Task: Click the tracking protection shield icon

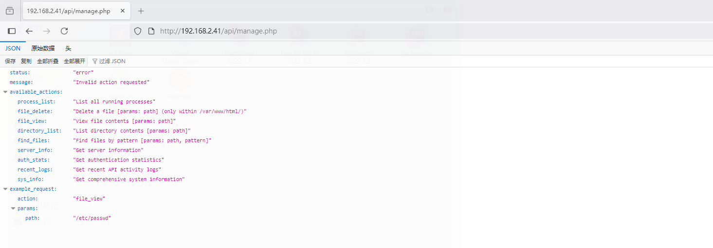Action: (x=138, y=31)
